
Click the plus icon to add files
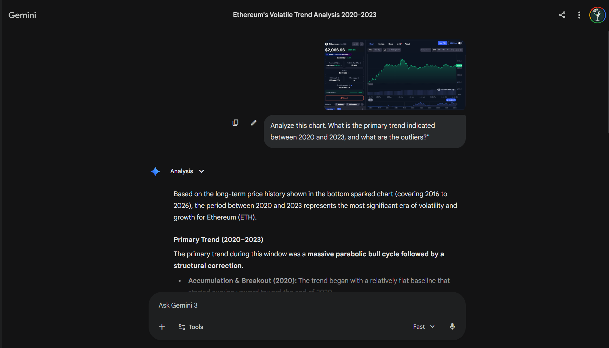tap(162, 327)
